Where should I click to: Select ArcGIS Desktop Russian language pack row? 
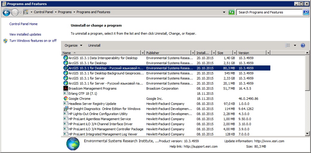[x=167, y=68]
